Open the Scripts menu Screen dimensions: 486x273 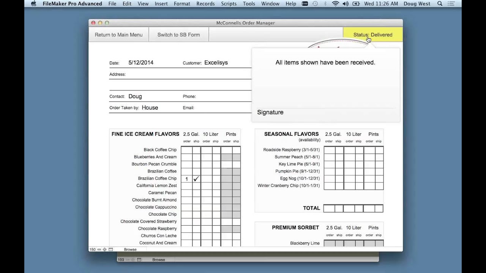point(229,4)
